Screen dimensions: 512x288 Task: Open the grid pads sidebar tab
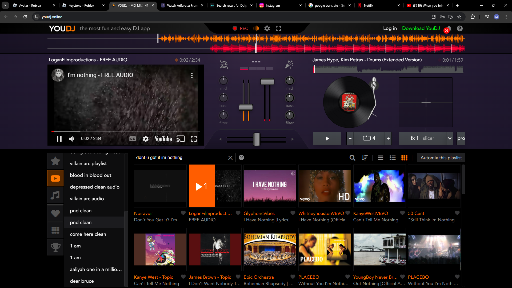pos(55,230)
